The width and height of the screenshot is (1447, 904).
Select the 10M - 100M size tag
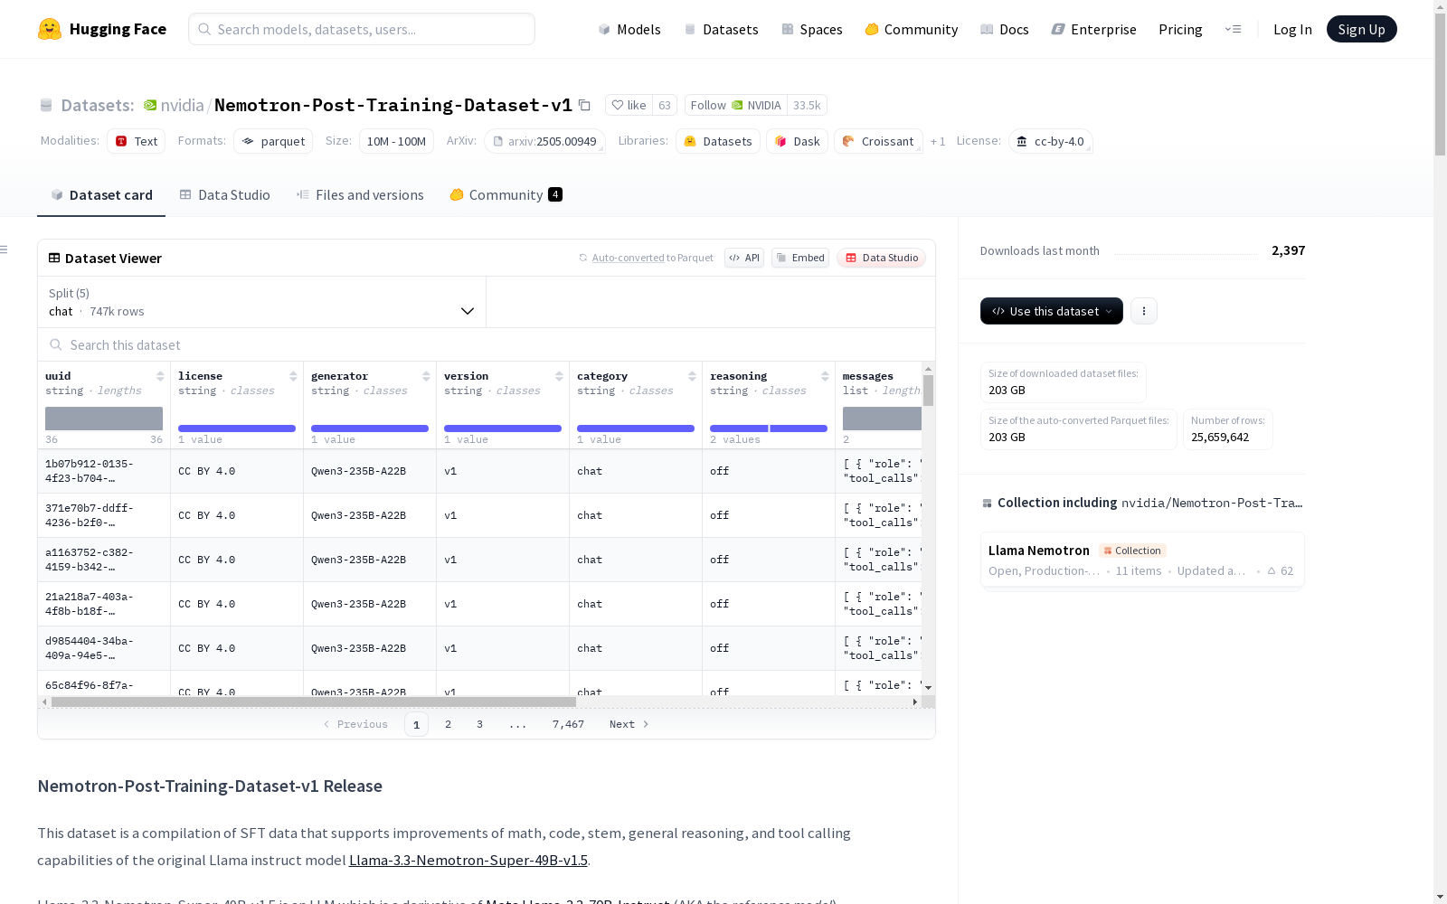coord(396,141)
